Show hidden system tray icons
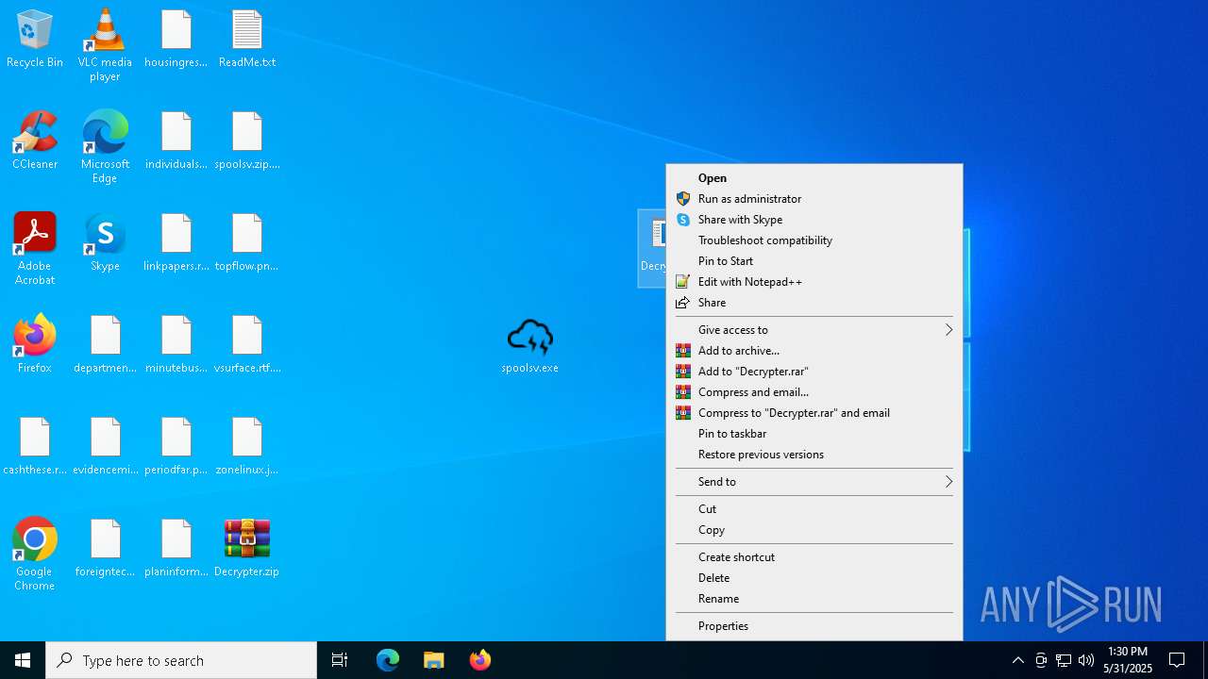The width and height of the screenshot is (1208, 679). (1017, 660)
